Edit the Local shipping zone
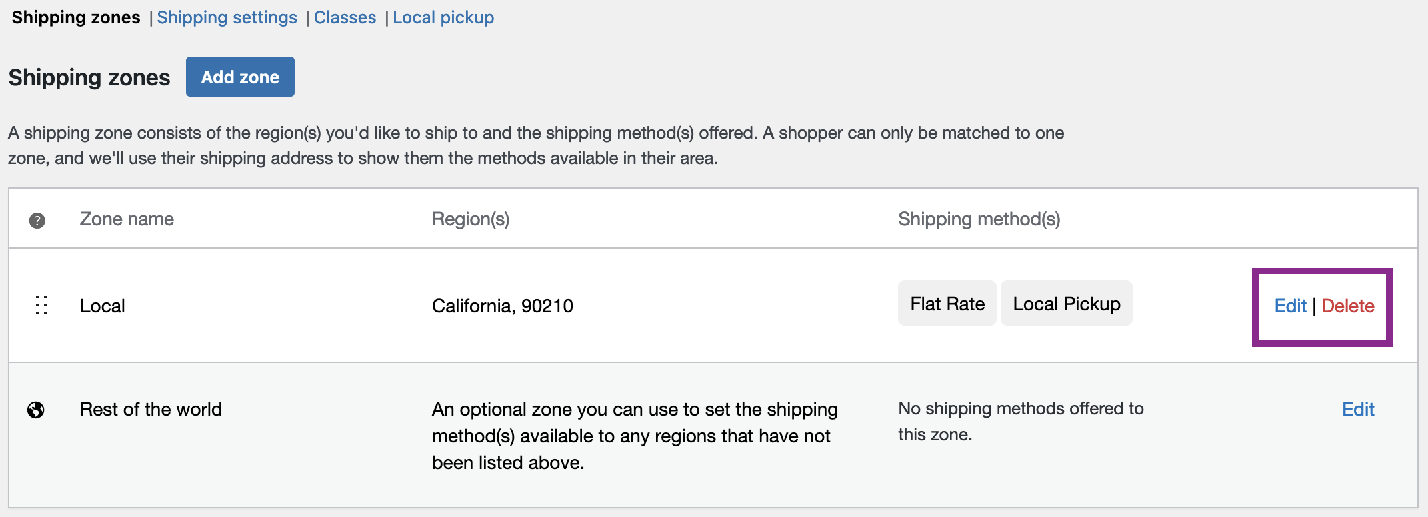1428x517 pixels. point(1290,306)
